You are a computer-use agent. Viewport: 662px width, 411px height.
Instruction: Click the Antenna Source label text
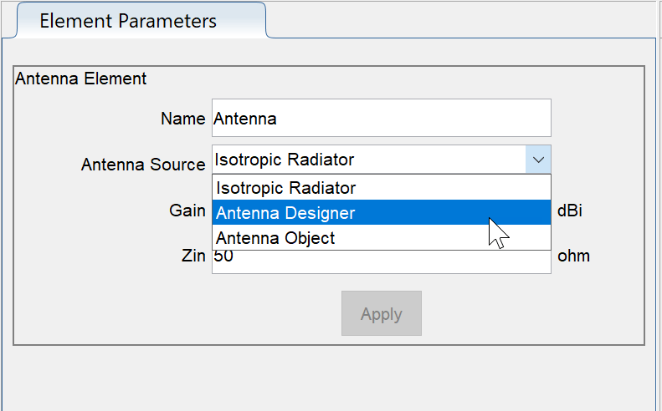[142, 165]
